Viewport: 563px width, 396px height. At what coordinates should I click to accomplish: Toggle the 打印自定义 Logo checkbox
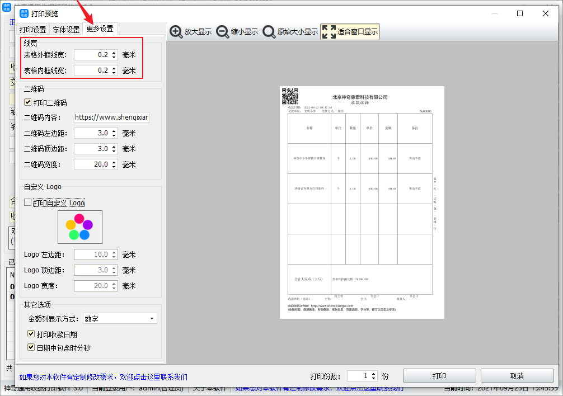(x=28, y=202)
